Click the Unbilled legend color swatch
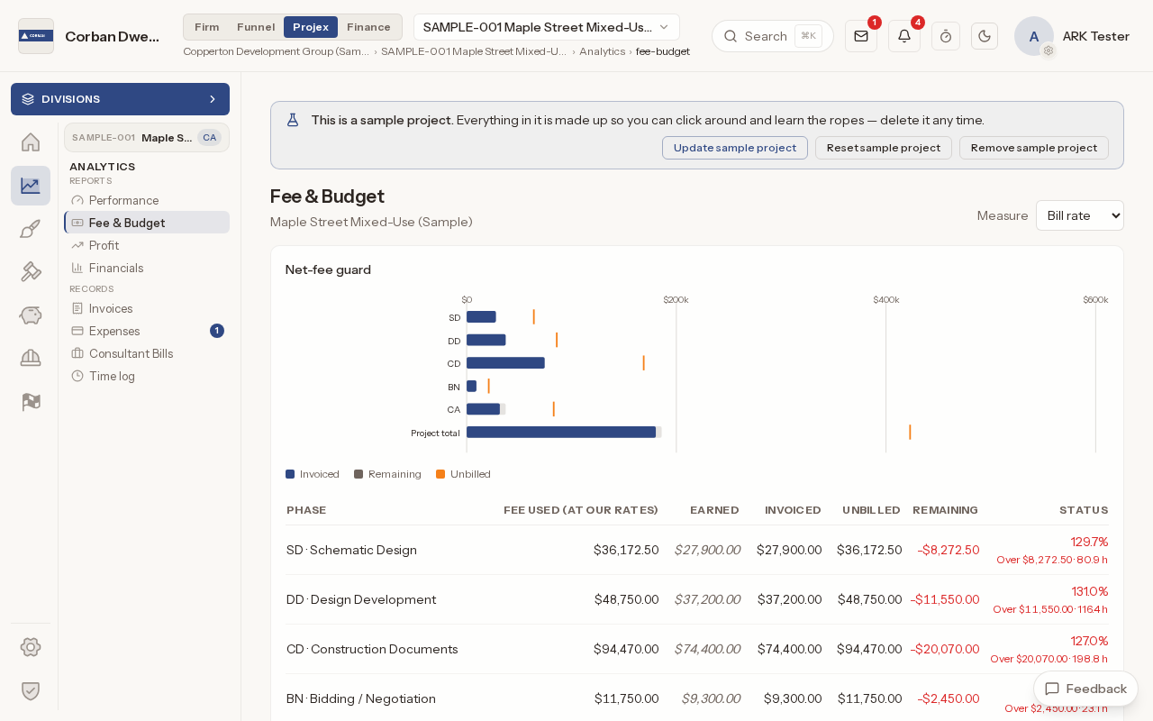Image resolution: width=1153 pixels, height=721 pixels. [x=440, y=474]
